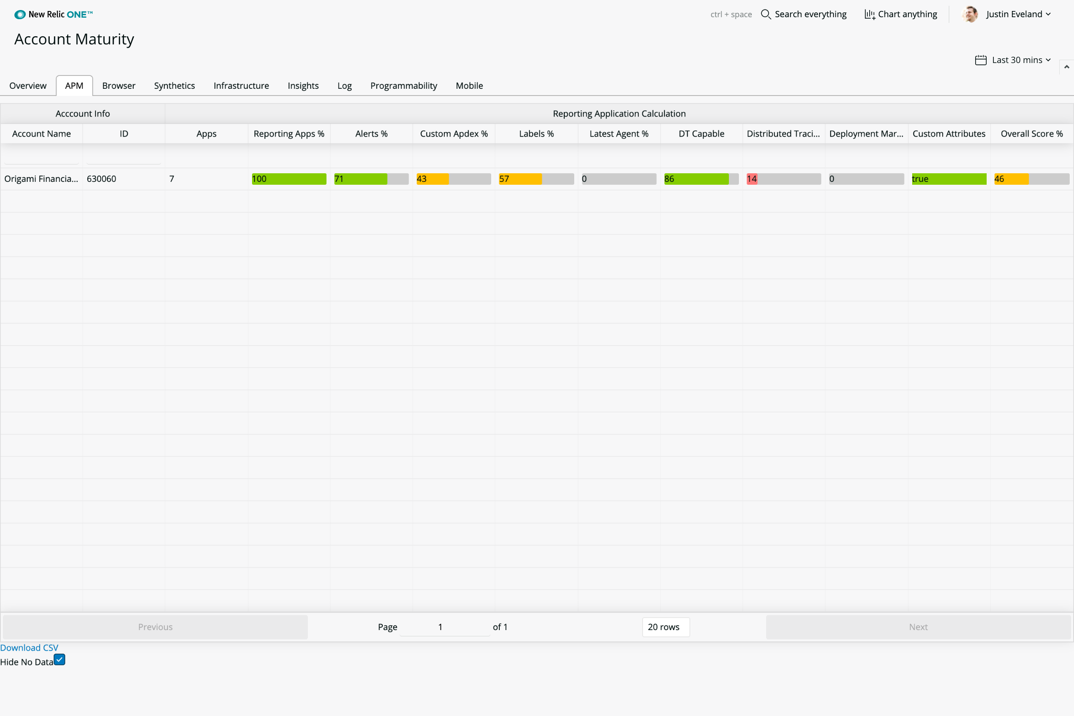Click the Chart anything chart icon
Screen dimensions: 1074x716
tap(869, 14)
